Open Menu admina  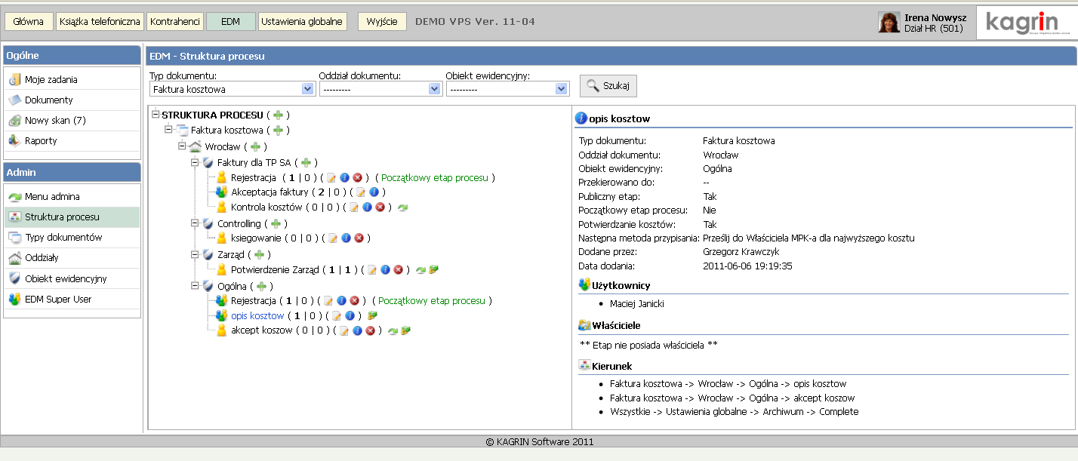tap(72, 196)
